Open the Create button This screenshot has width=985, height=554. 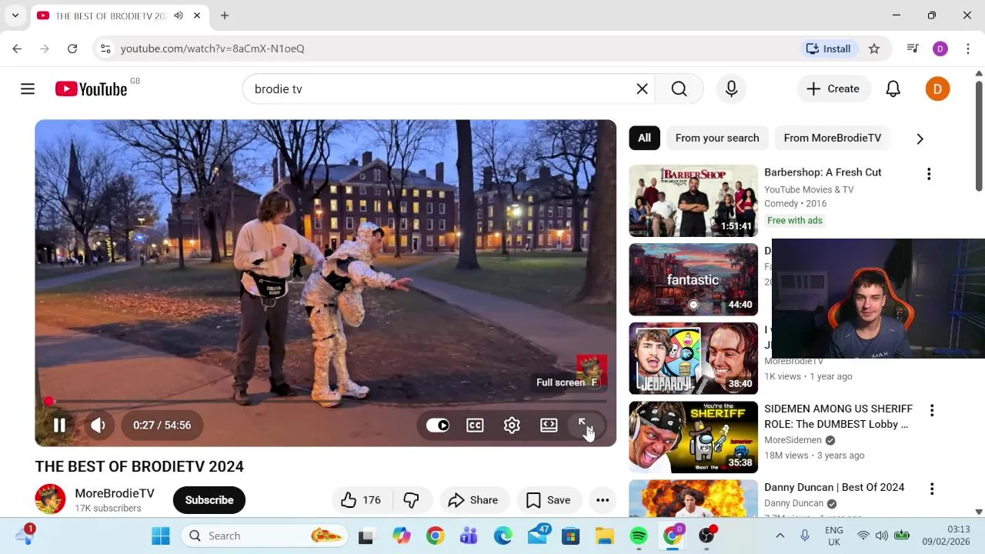pyautogui.click(x=833, y=89)
